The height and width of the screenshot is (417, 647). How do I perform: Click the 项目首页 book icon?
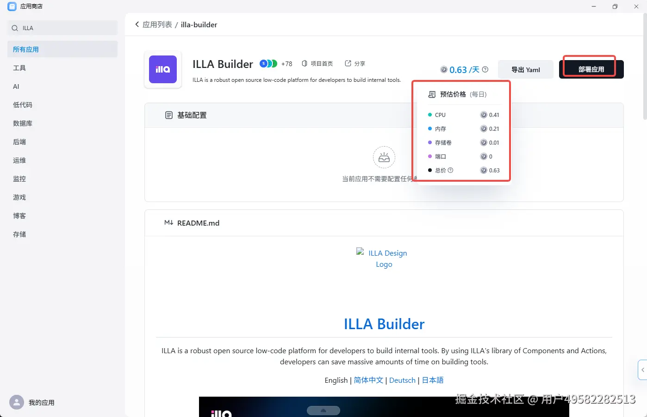(305, 63)
